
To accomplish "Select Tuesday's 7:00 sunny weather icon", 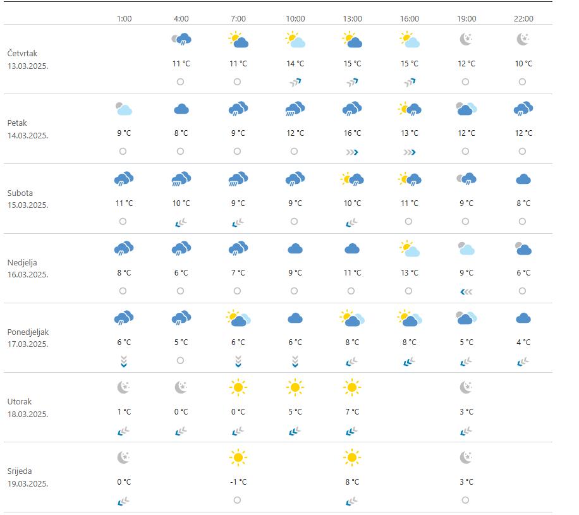I will [x=238, y=387].
